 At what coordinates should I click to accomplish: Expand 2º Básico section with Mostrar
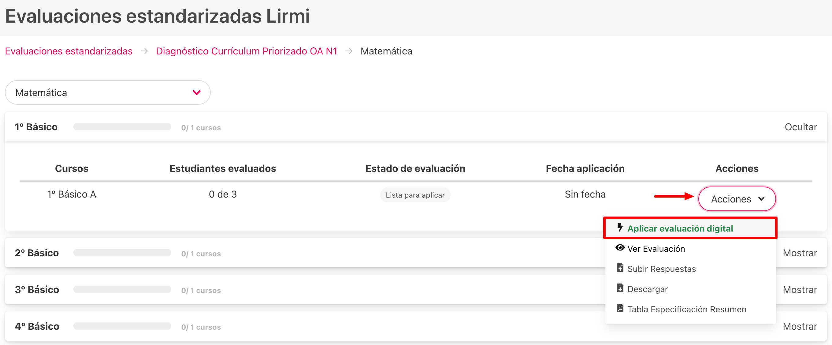pyautogui.click(x=800, y=253)
